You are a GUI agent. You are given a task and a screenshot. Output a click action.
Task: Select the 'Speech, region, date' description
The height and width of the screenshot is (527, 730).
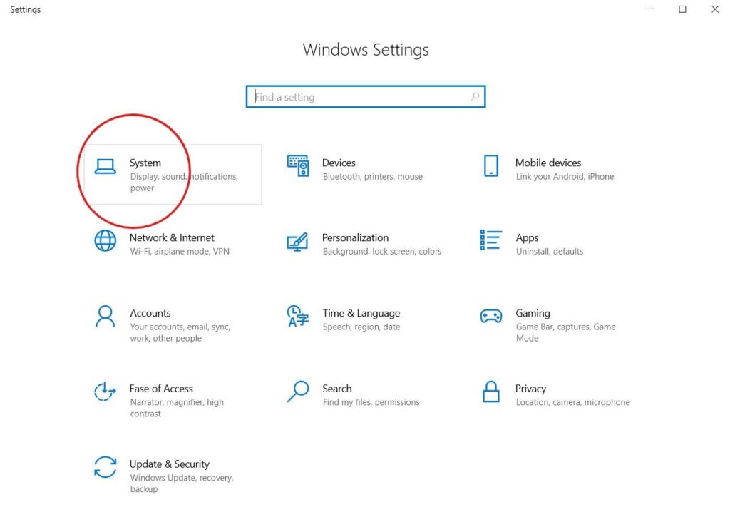tap(361, 327)
